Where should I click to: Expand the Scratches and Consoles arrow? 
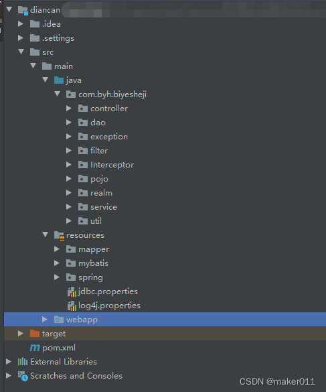coord(9,375)
